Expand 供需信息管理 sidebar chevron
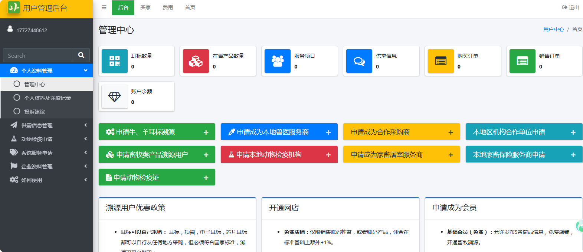Screen dimensions: 583x252 pos(86,125)
